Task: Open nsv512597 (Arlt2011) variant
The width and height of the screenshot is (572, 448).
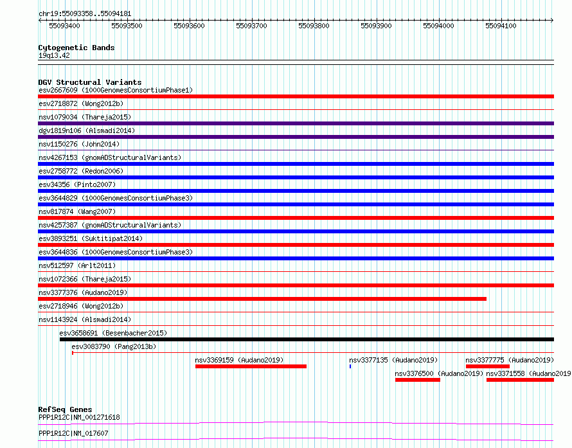Action: [x=77, y=265]
